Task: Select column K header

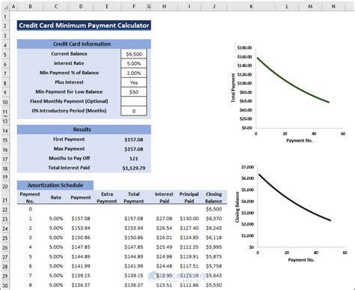Action: (x=251, y=7)
